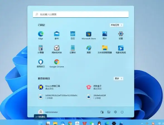
Task: Open WPS Office from the taskbar
Action: pyautogui.click(x=85, y=123)
